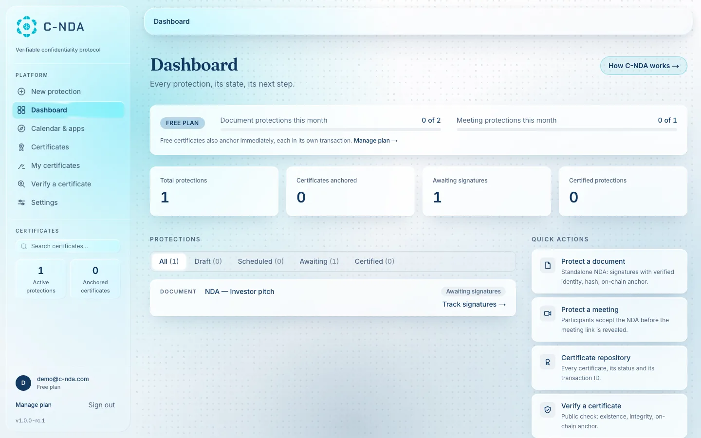The height and width of the screenshot is (438, 701).
Task: Click the Total protections stat card
Action: pos(214,191)
